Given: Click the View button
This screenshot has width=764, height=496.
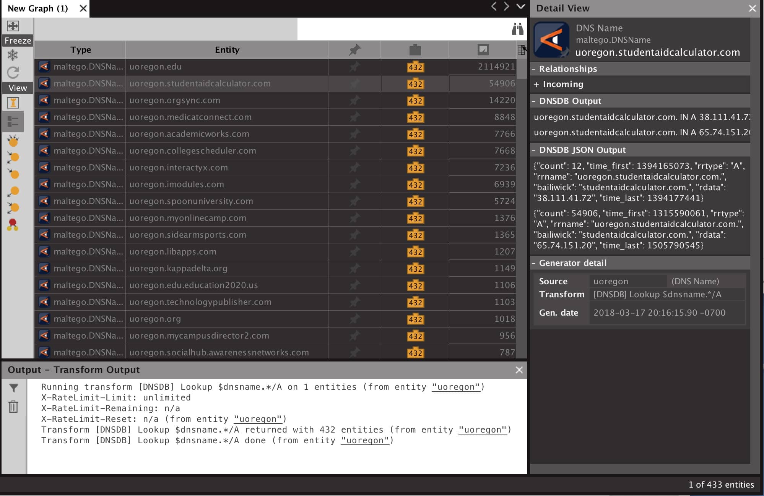Looking at the screenshot, I should (x=18, y=88).
